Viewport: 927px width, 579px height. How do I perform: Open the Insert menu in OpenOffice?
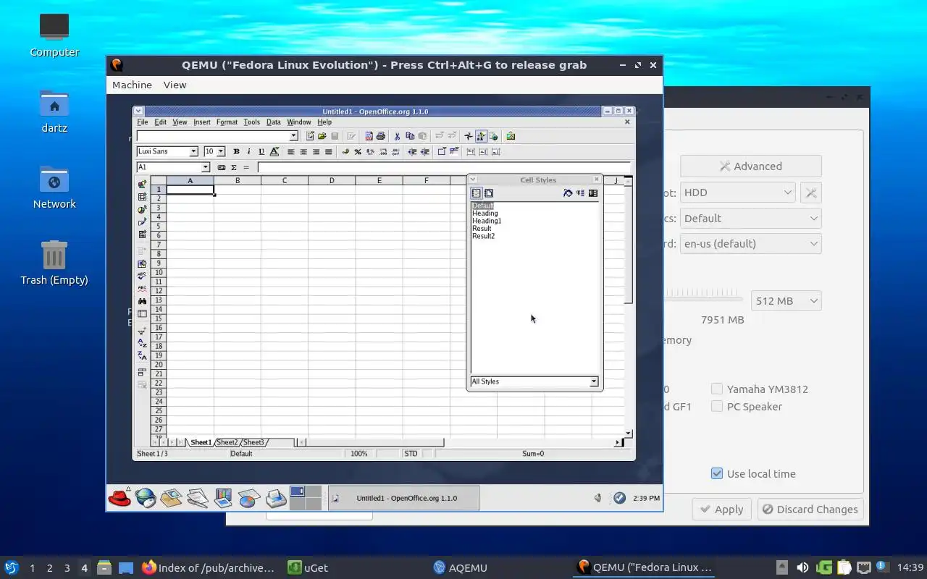(x=202, y=122)
